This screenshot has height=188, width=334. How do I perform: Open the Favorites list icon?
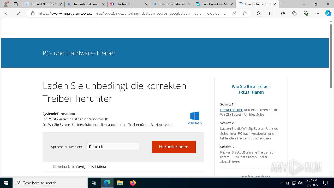point(283,13)
